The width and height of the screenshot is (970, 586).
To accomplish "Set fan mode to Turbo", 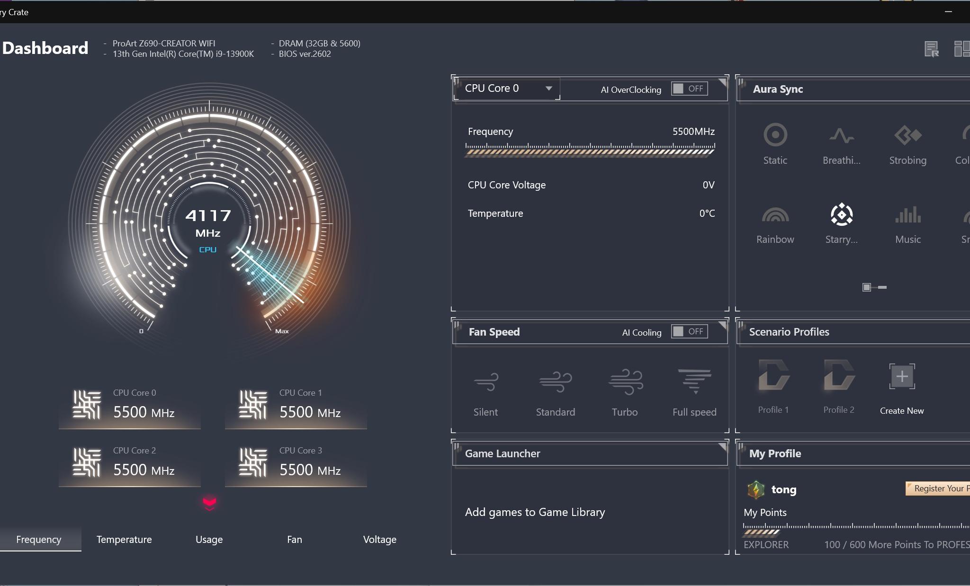I will click(625, 392).
